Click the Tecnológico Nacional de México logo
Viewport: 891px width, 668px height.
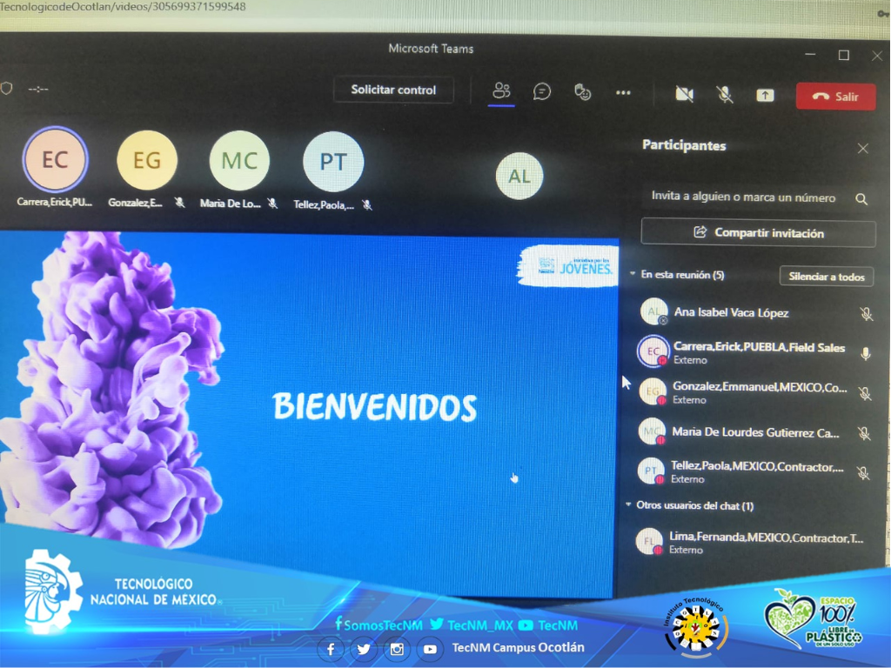click(x=122, y=591)
